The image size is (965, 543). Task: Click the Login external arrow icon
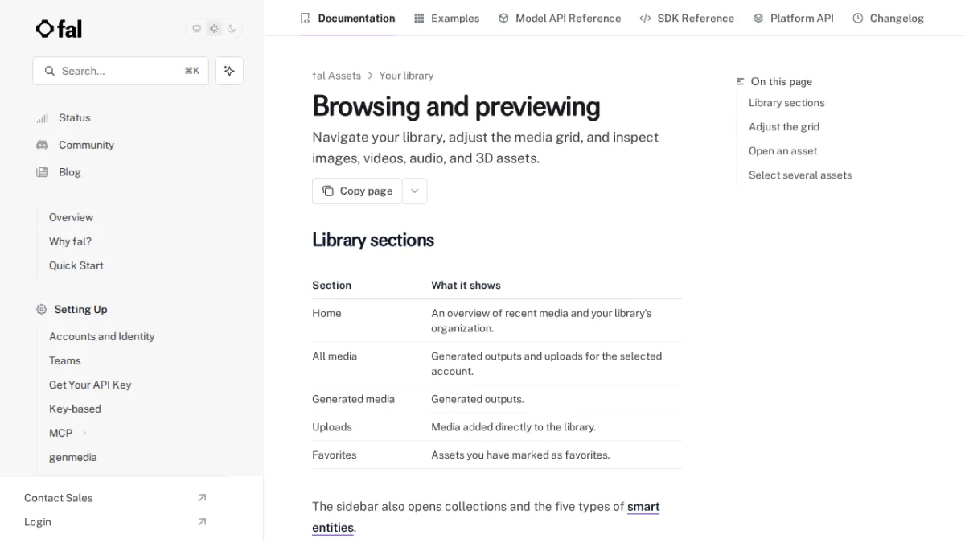pos(202,522)
